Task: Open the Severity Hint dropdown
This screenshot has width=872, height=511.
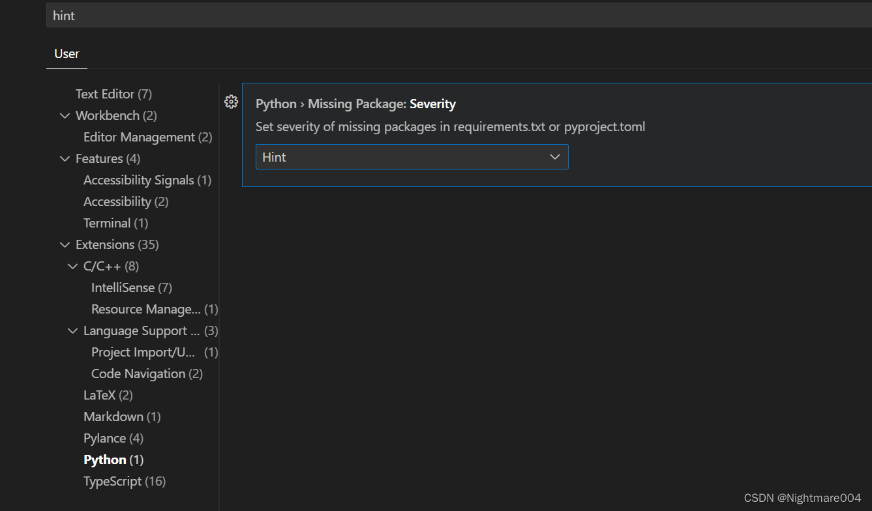Action: [412, 157]
